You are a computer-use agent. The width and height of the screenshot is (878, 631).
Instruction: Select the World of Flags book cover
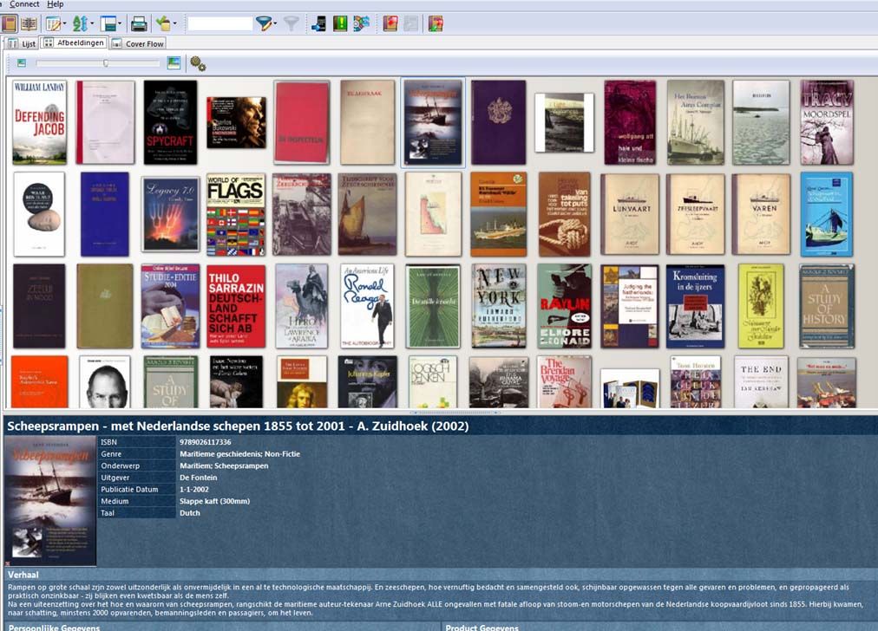click(236, 214)
